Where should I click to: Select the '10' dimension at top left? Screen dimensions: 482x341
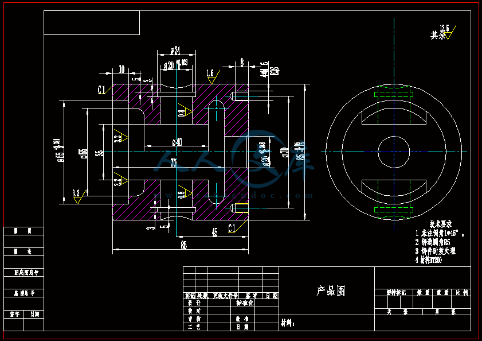click(122, 69)
